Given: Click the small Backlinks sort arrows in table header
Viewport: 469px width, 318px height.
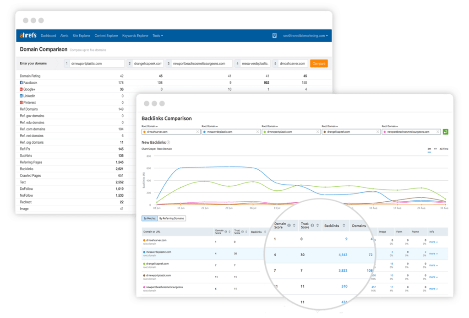Looking at the screenshot, I should [x=265, y=232].
